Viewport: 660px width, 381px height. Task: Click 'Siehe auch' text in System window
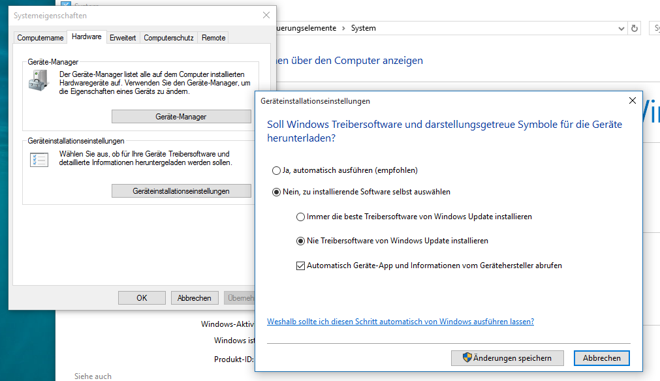(93, 376)
